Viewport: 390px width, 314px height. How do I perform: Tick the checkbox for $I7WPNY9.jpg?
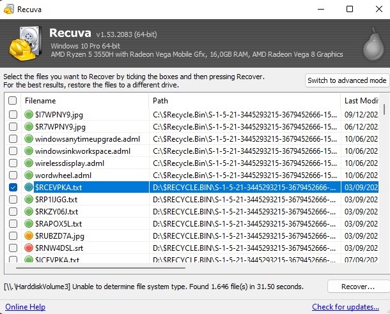pyautogui.click(x=13, y=114)
